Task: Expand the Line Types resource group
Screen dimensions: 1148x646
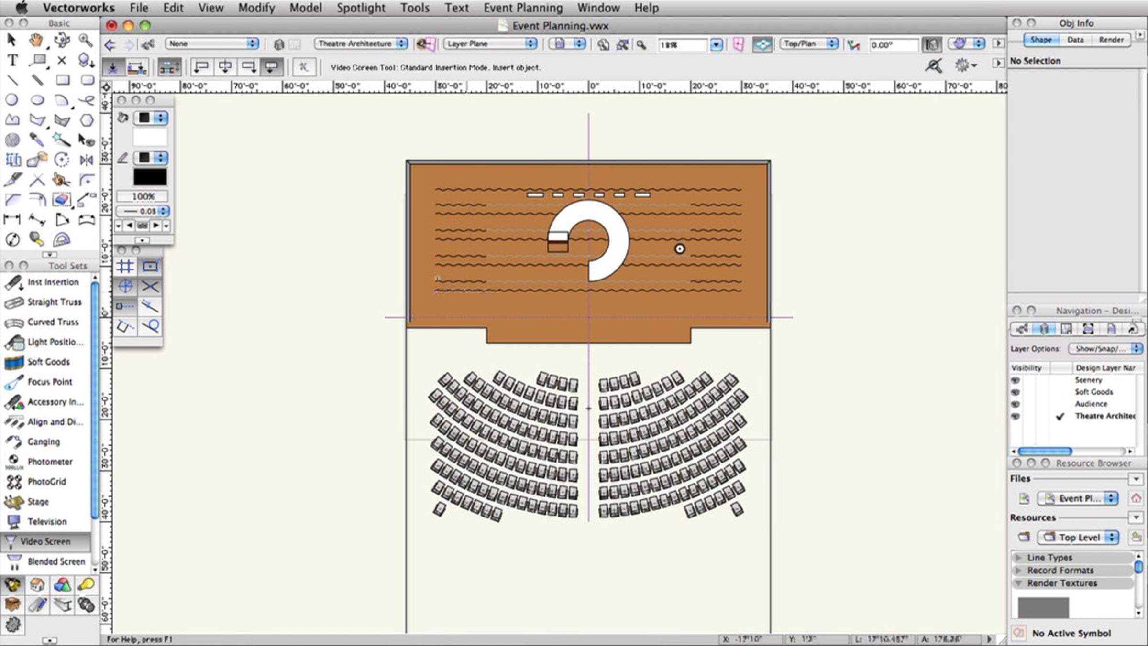Action: [x=1019, y=558]
